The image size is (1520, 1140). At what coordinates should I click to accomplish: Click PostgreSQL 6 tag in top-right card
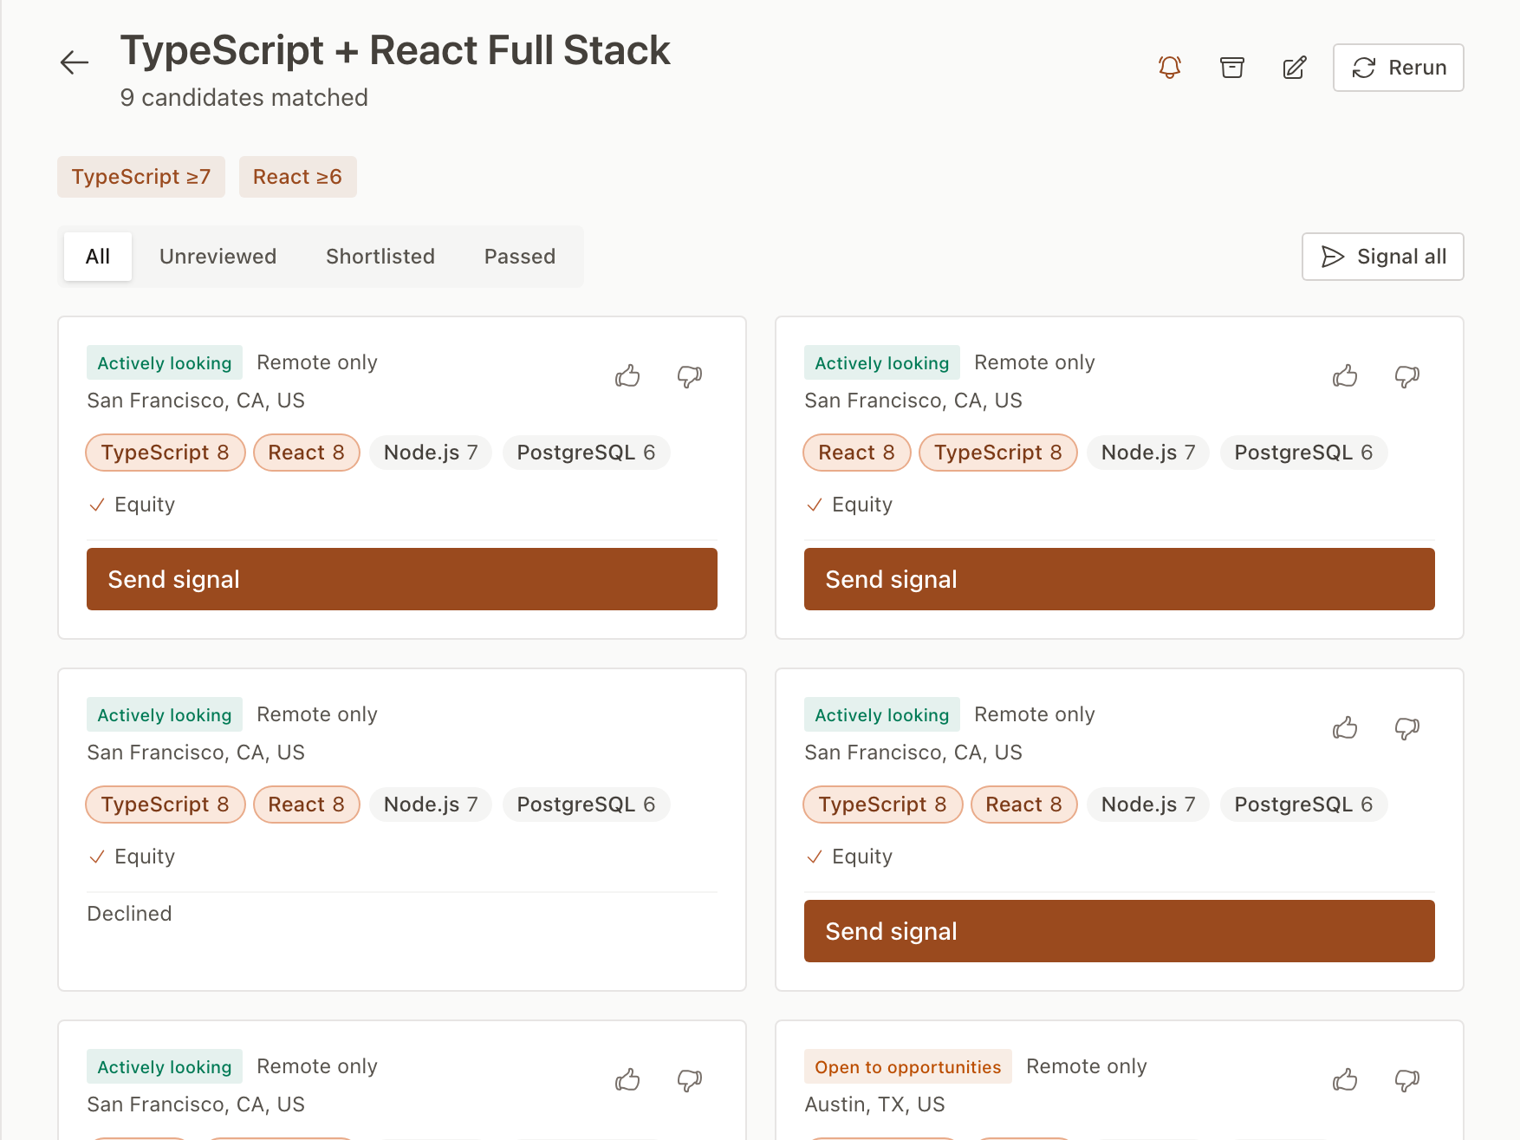pyautogui.click(x=1304, y=453)
